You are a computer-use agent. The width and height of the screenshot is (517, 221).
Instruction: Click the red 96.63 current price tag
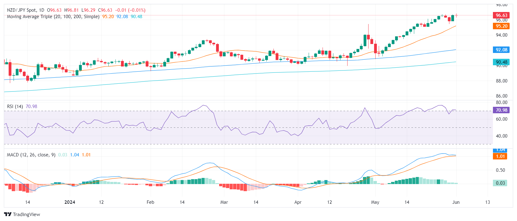point(501,15)
